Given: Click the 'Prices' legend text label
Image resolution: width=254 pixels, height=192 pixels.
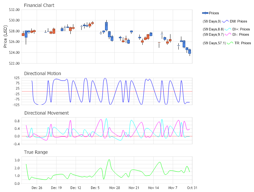Looking at the screenshot, I should coord(214,13).
